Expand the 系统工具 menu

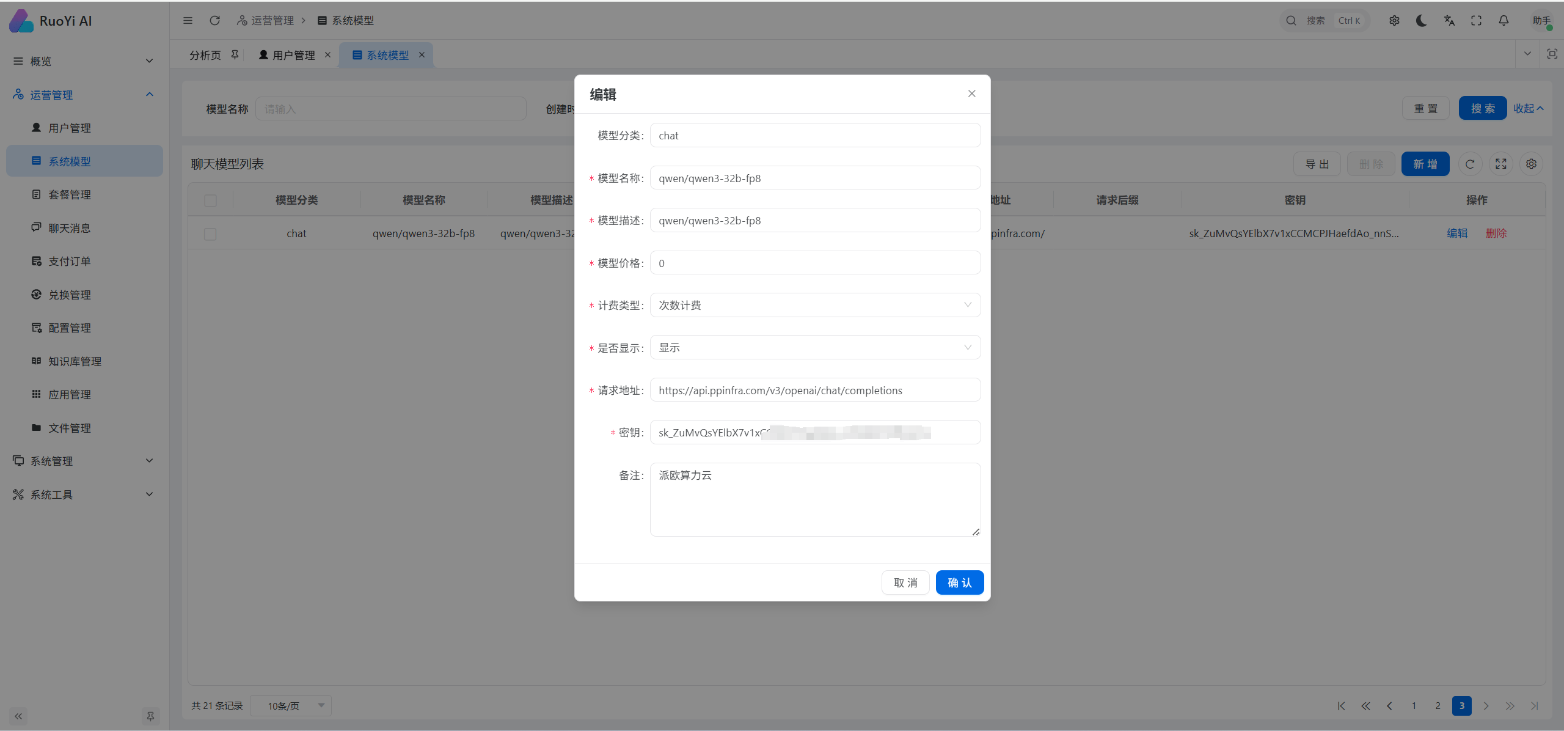tap(84, 494)
